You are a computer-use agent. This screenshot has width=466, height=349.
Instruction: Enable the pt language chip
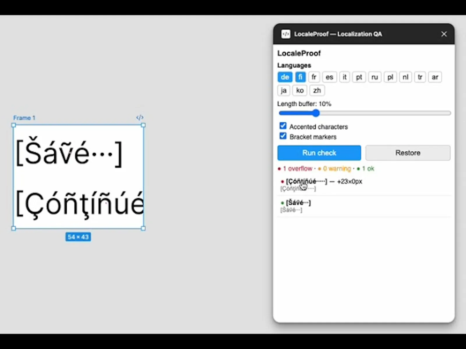coord(359,77)
